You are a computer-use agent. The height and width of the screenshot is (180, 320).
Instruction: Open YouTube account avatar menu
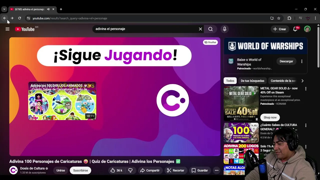tap(307, 29)
